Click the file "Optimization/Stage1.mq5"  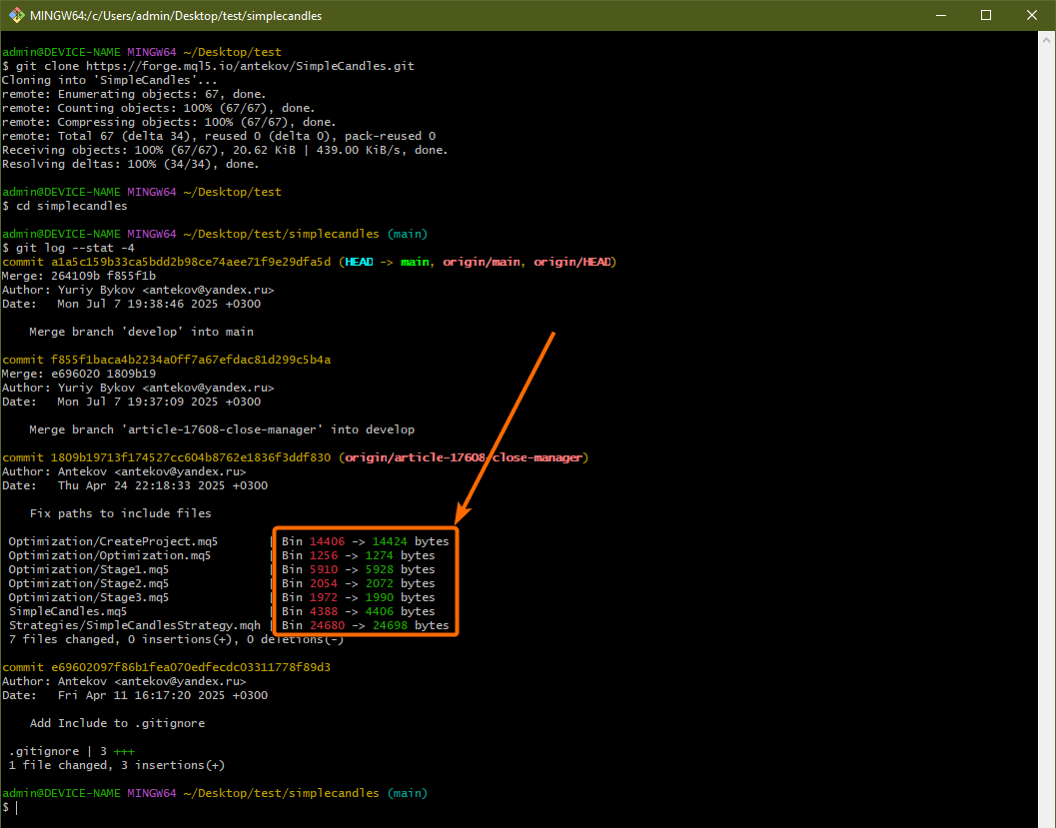click(x=89, y=569)
